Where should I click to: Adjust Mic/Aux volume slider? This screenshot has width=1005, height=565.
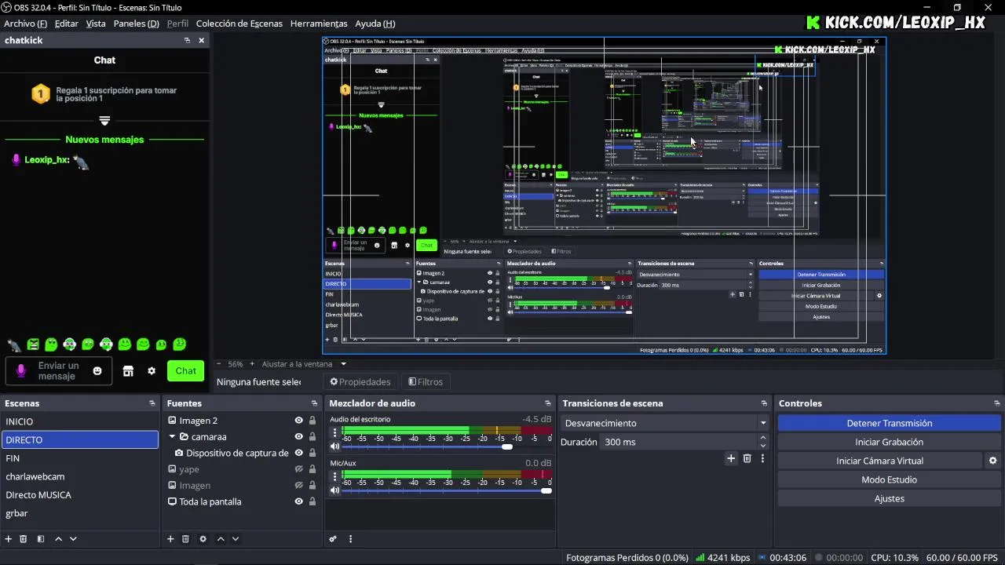tap(448, 490)
